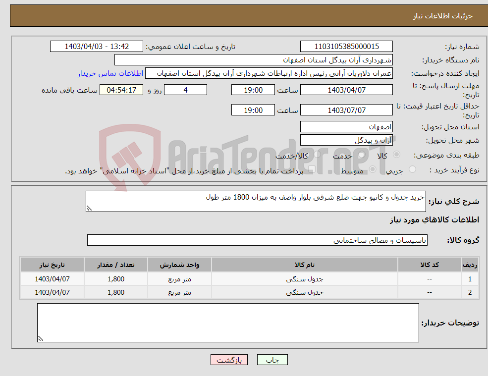Click the نام کالا column header
The image size is (488, 376).
tap(305, 265)
